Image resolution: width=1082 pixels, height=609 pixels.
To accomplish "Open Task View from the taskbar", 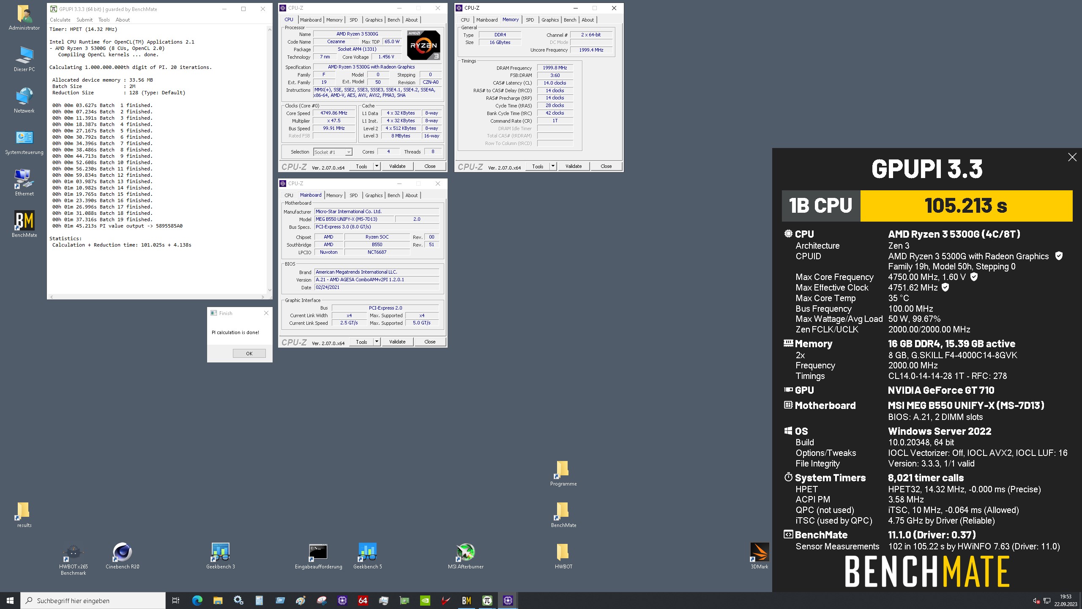I will click(176, 600).
